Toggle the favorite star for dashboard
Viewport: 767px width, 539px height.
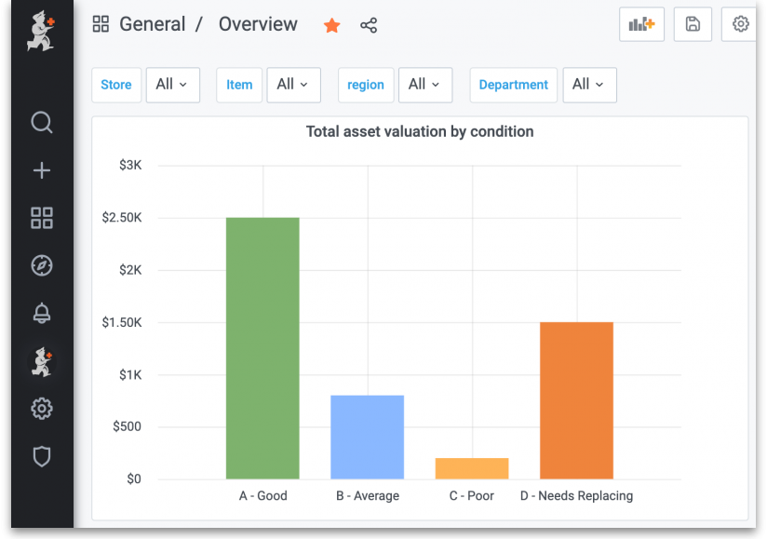click(x=331, y=25)
